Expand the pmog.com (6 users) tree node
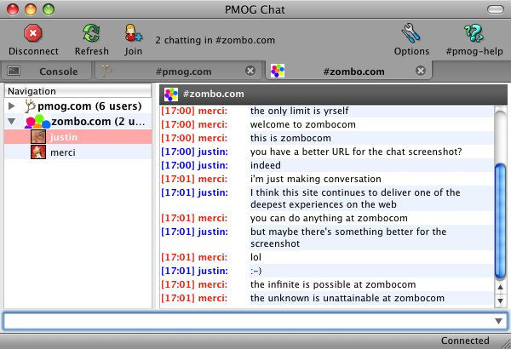This screenshot has width=511, height=349. tap(12, 106)
